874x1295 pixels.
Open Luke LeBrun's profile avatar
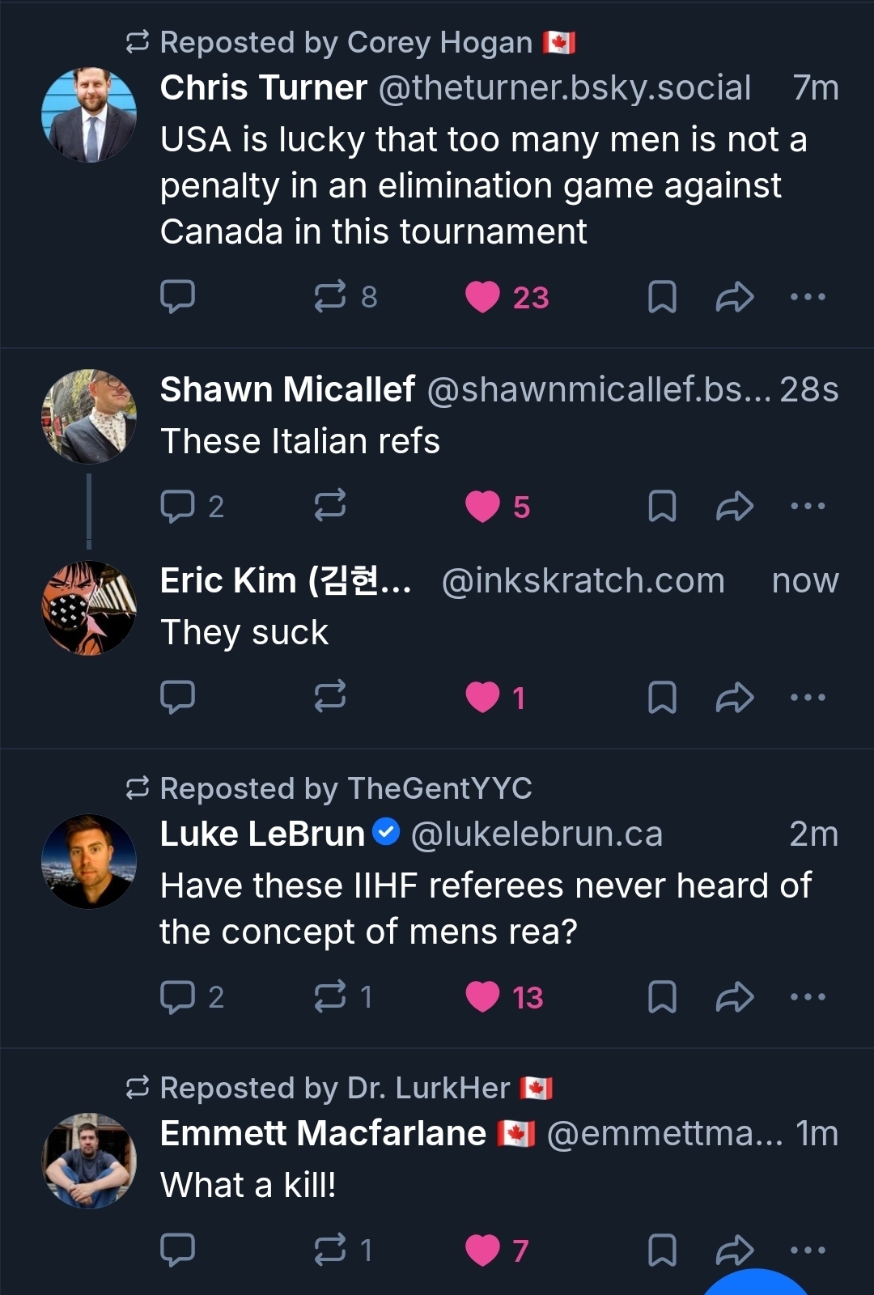click(x=89, y=861)
